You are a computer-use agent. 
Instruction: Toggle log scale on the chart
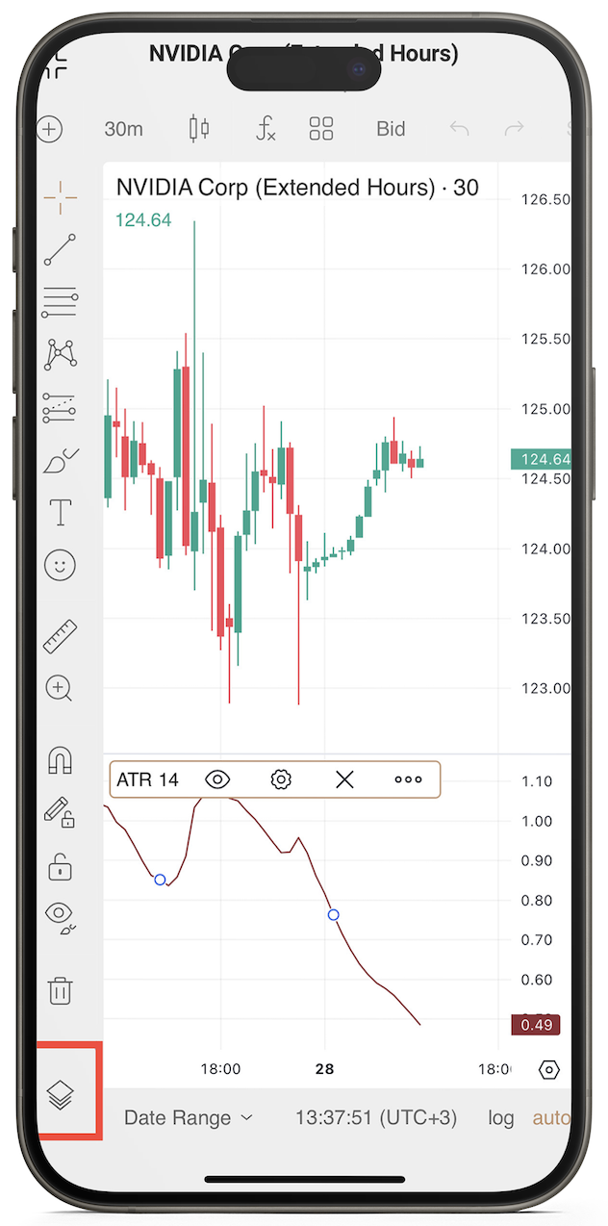tap(500, 1118)
